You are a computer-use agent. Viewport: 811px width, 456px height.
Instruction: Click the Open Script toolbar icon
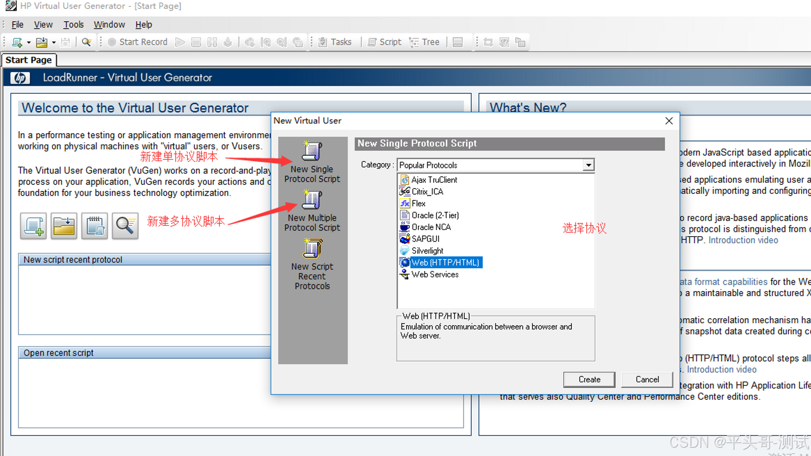coord(42,42)
